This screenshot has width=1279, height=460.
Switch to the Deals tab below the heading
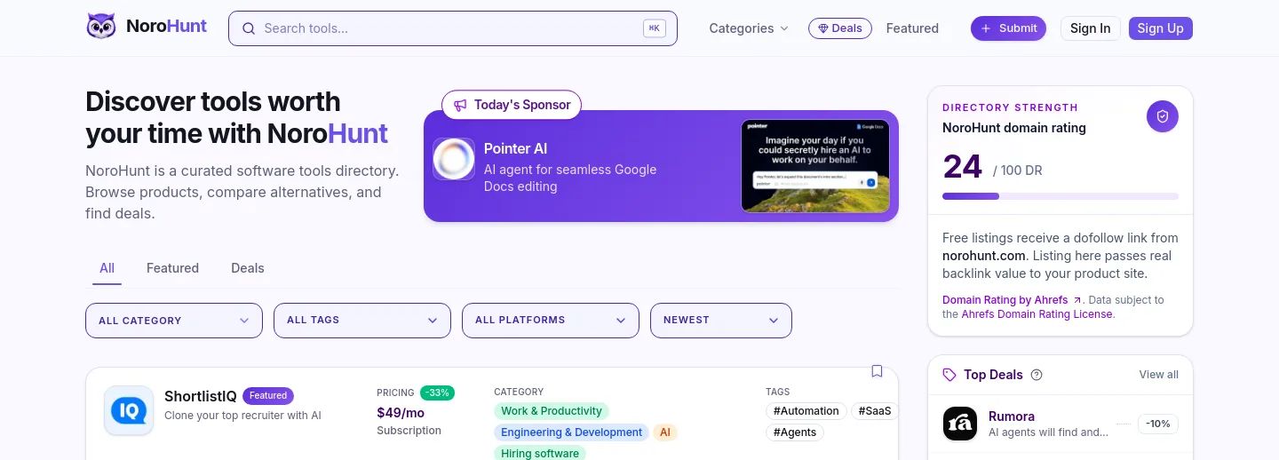click(x=248, y=268)
